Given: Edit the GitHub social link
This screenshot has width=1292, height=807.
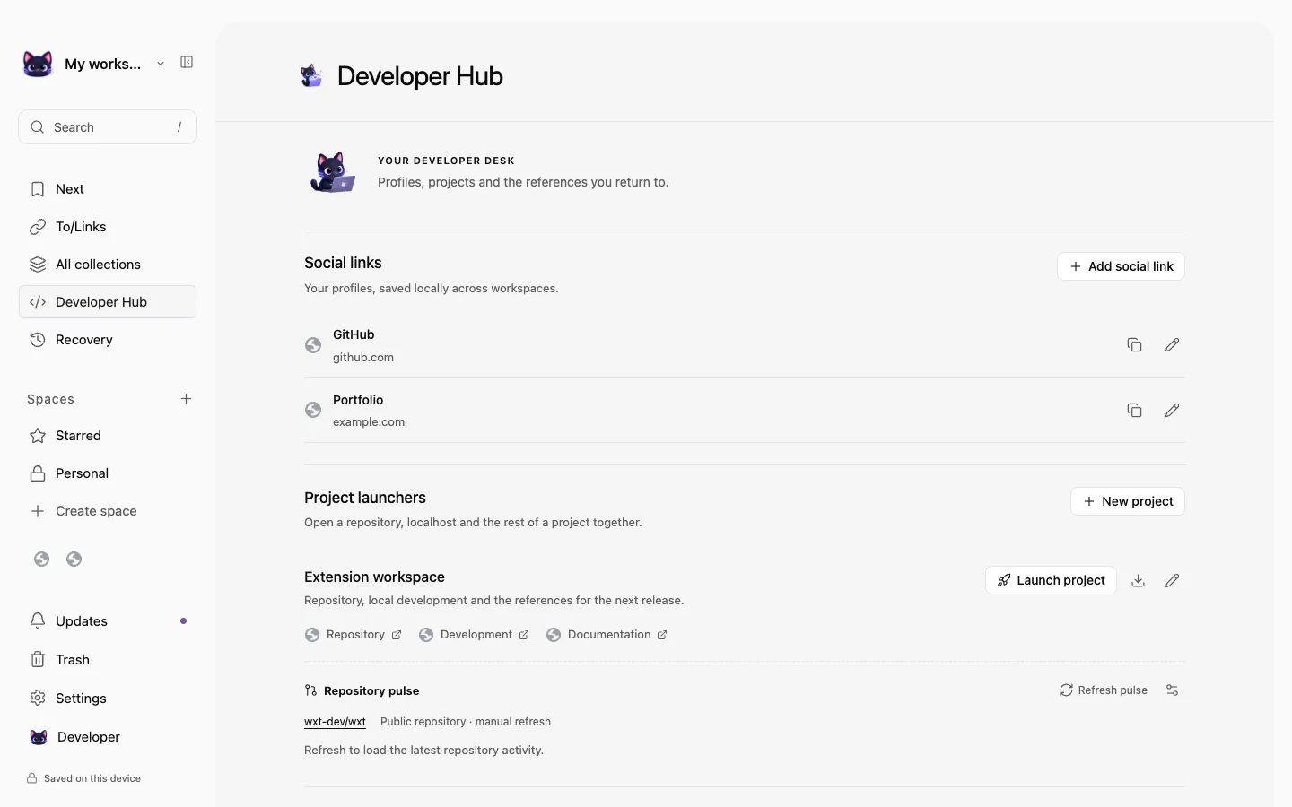Looking at the screenshot, I should click(x=1172, y=345).
